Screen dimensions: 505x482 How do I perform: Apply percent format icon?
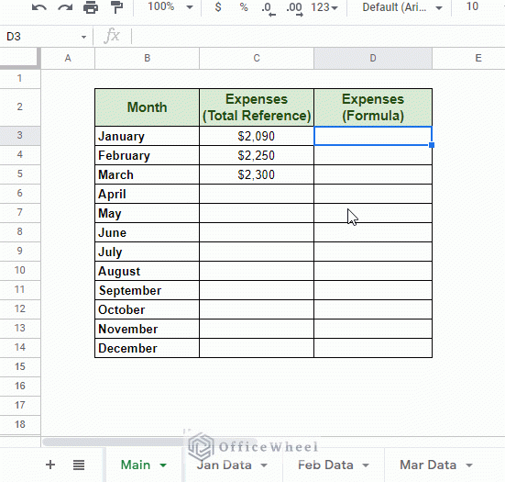[x=244, y=6]
